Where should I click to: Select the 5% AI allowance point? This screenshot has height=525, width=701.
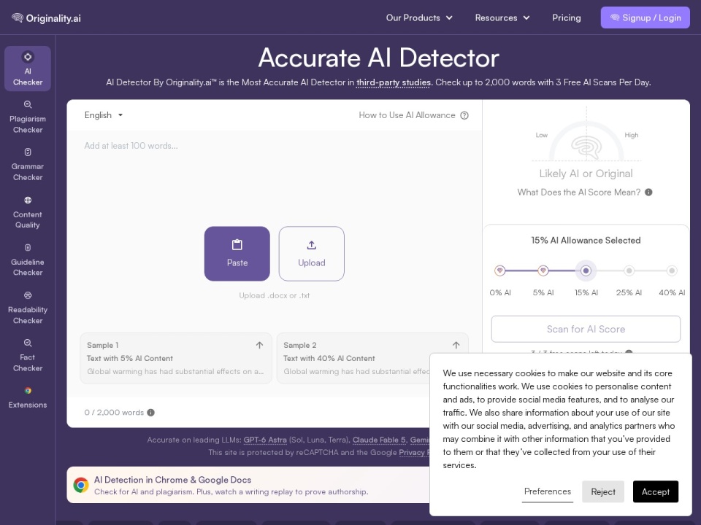pyautogui.click(x=543, y=271)
